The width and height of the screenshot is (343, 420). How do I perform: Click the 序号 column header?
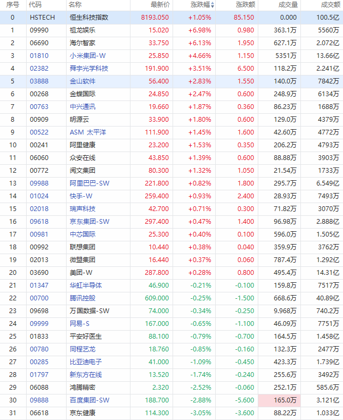coord(13,5)
